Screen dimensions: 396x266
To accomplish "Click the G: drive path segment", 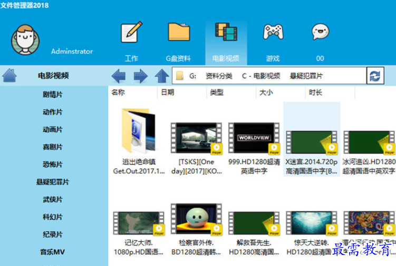I will [x=192, y=76].
